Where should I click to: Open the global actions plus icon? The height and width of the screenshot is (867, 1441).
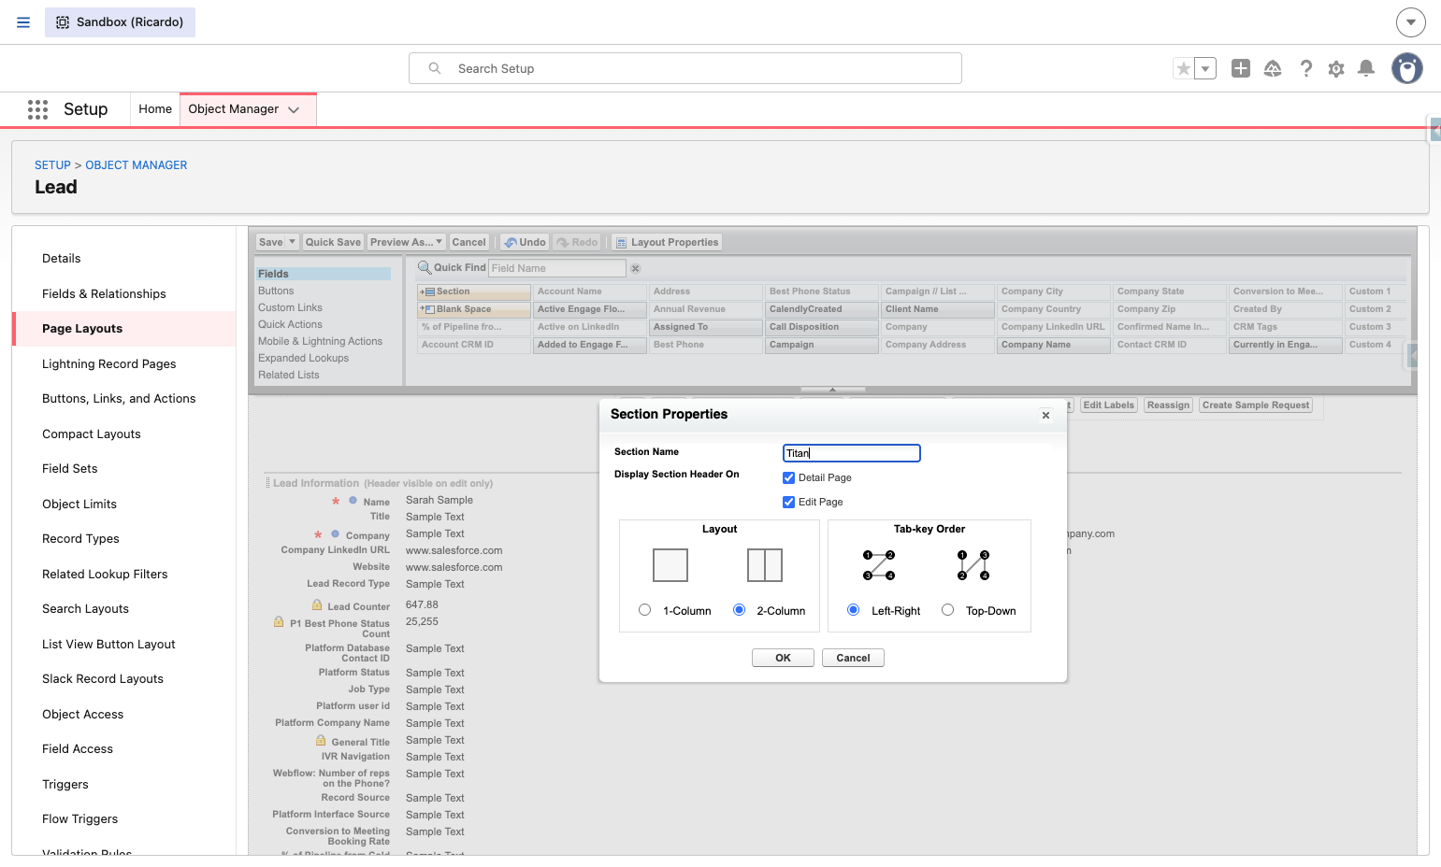[1241, 68]
